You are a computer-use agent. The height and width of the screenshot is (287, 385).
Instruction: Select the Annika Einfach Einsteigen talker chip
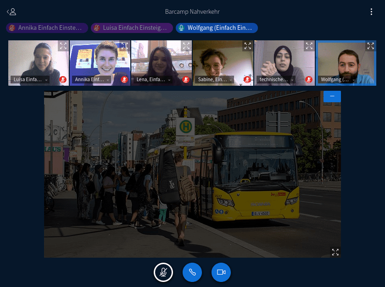coord(47,28)
